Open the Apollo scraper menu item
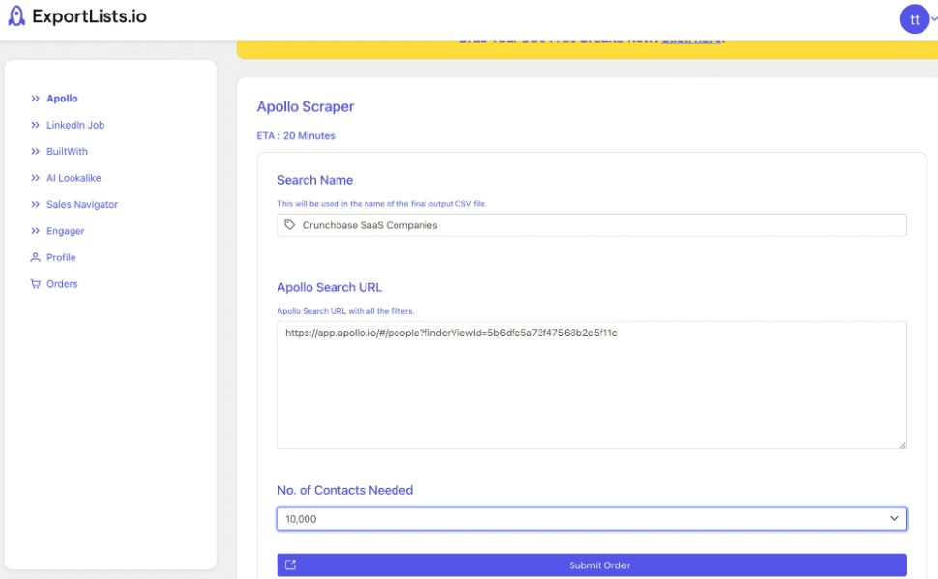 [62, 98]
